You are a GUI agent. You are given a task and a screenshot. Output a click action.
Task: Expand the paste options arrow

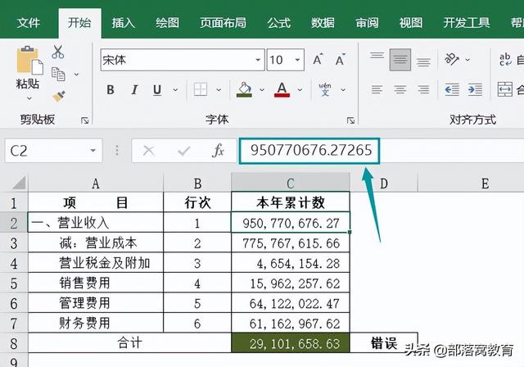point(29,98)
